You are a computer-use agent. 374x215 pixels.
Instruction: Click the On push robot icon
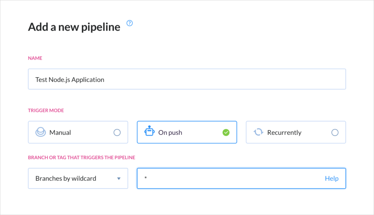[x=149, y=131]
